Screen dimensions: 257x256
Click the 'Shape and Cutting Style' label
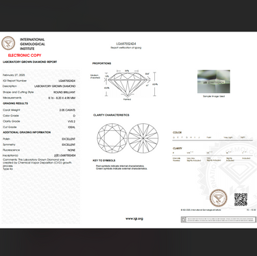18,92
